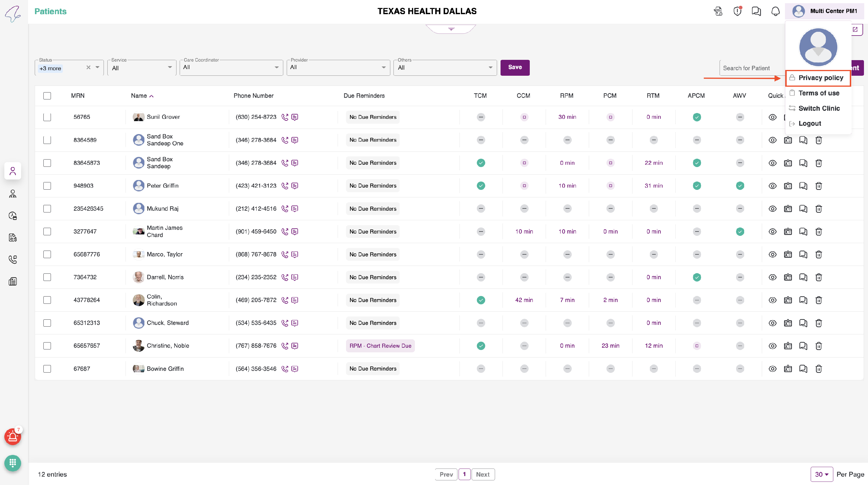Open the green dial pad button
This screenshot has width=868, height=485.
point(13,463)
